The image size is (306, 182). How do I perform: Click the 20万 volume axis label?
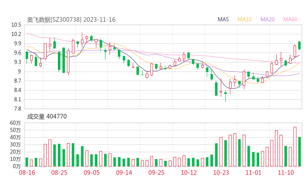[x=15, y=152]
